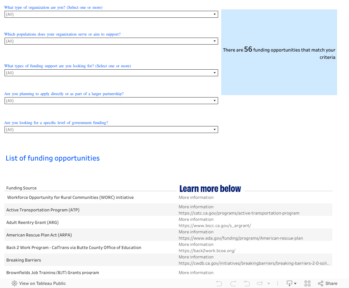This screenshot has height=288, width=349.
Task: Expand the small replay options caret
Action: (269, 283)
